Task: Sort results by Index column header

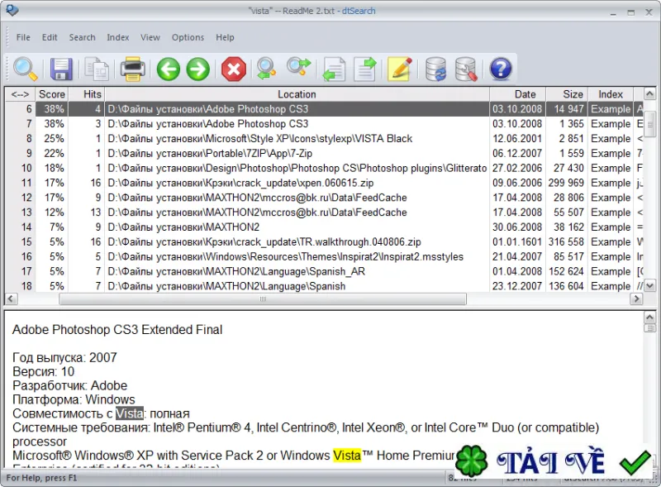Action: 611,94
